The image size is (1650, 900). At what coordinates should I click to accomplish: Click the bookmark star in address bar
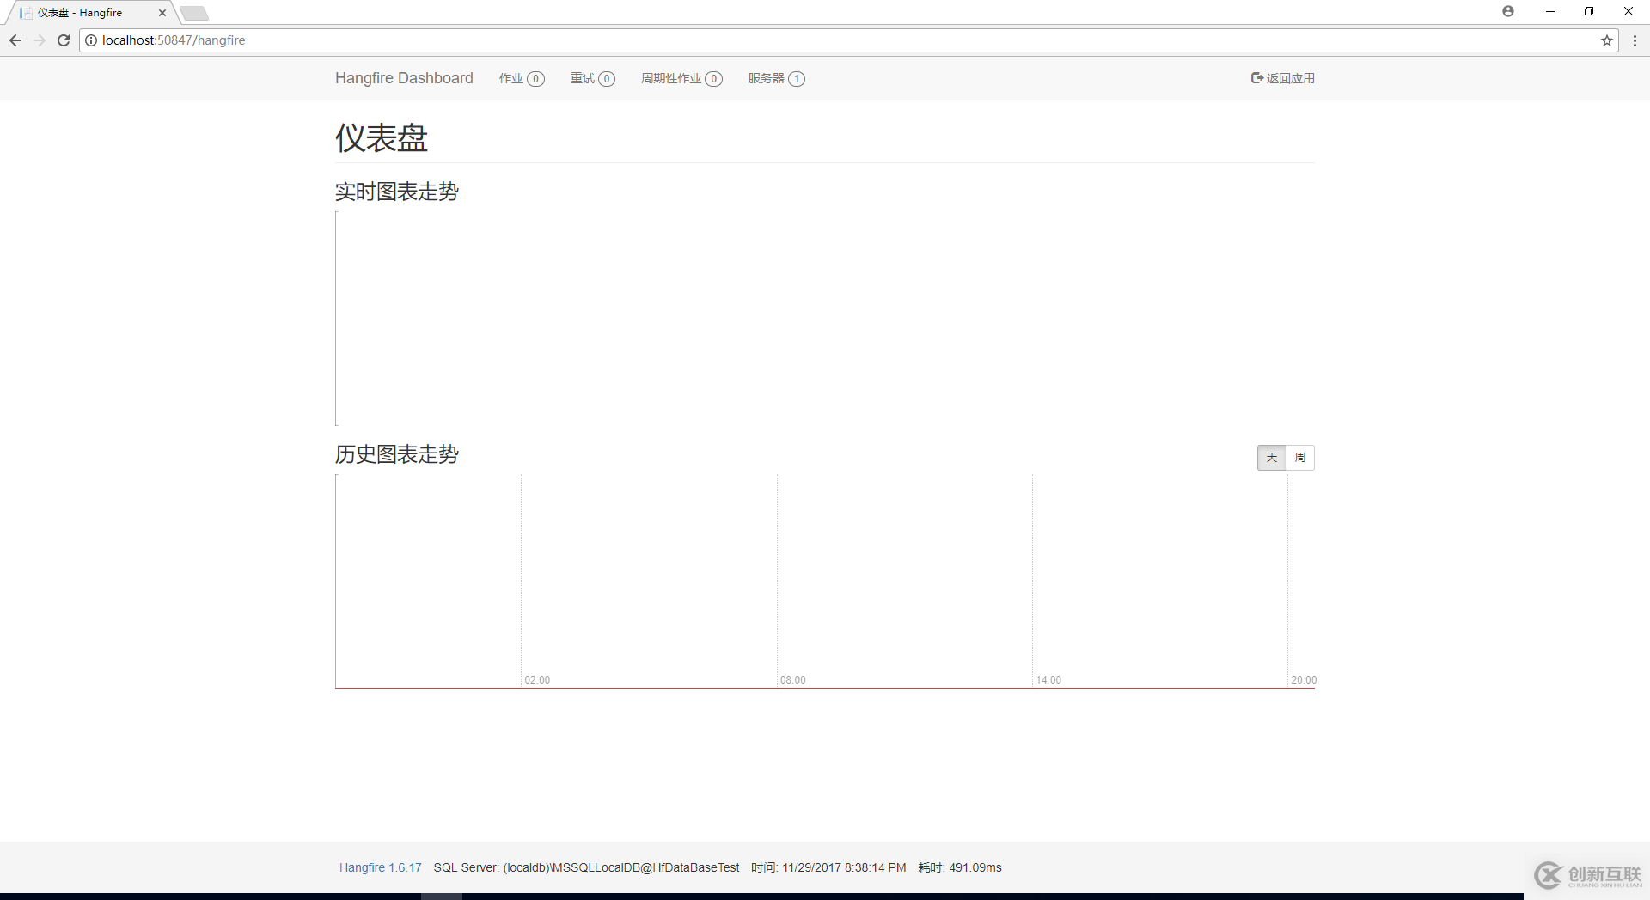coord(1607,40)
